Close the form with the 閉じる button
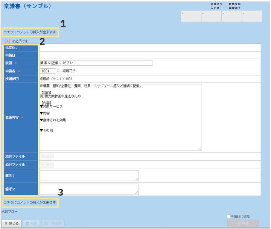The width and height of the screenshot is (271, 229). tap(11, 223)
